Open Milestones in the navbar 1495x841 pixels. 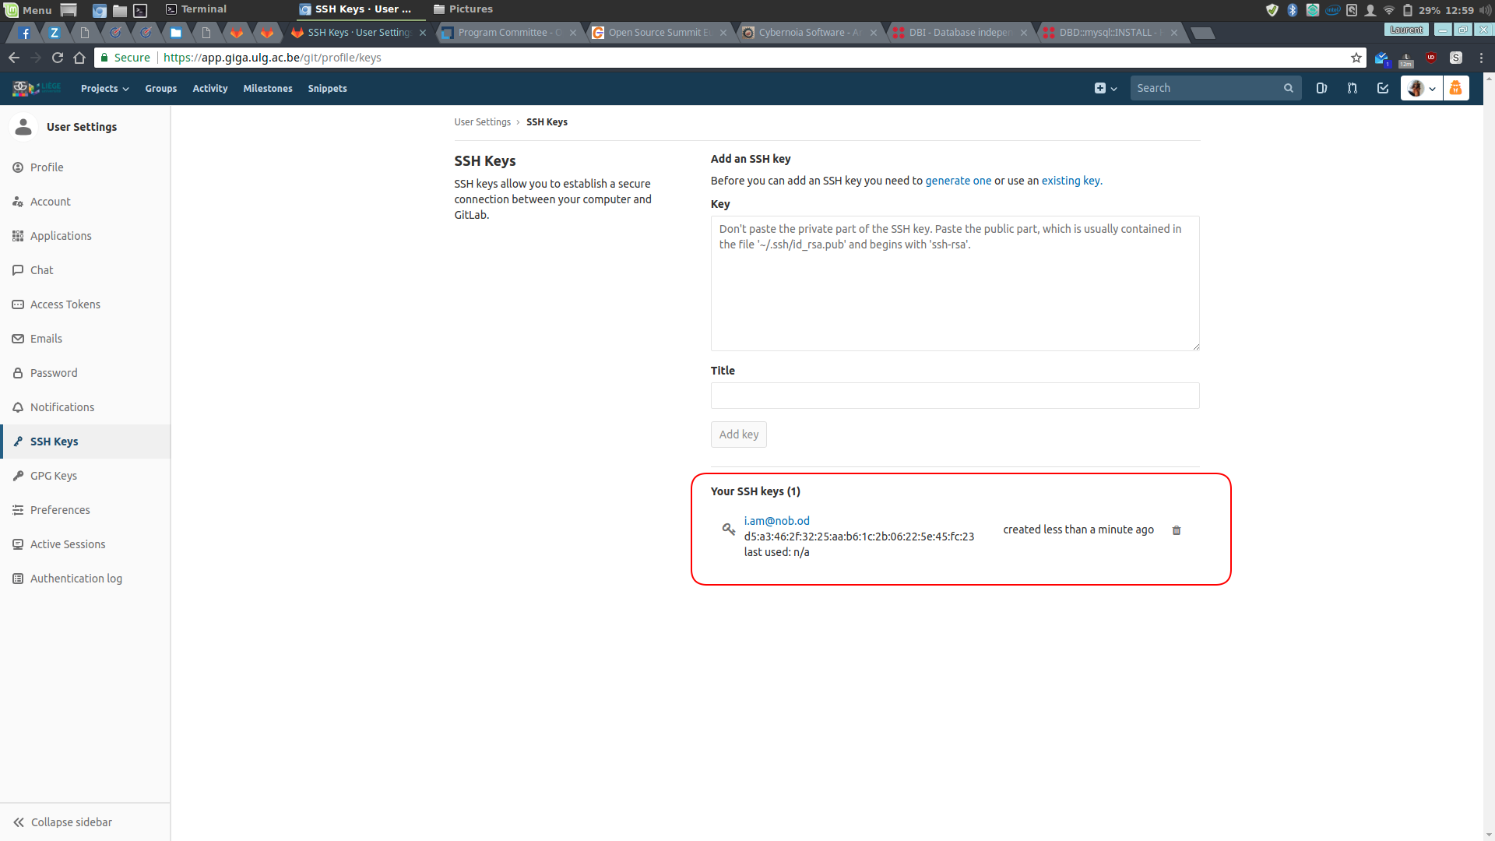268,89
